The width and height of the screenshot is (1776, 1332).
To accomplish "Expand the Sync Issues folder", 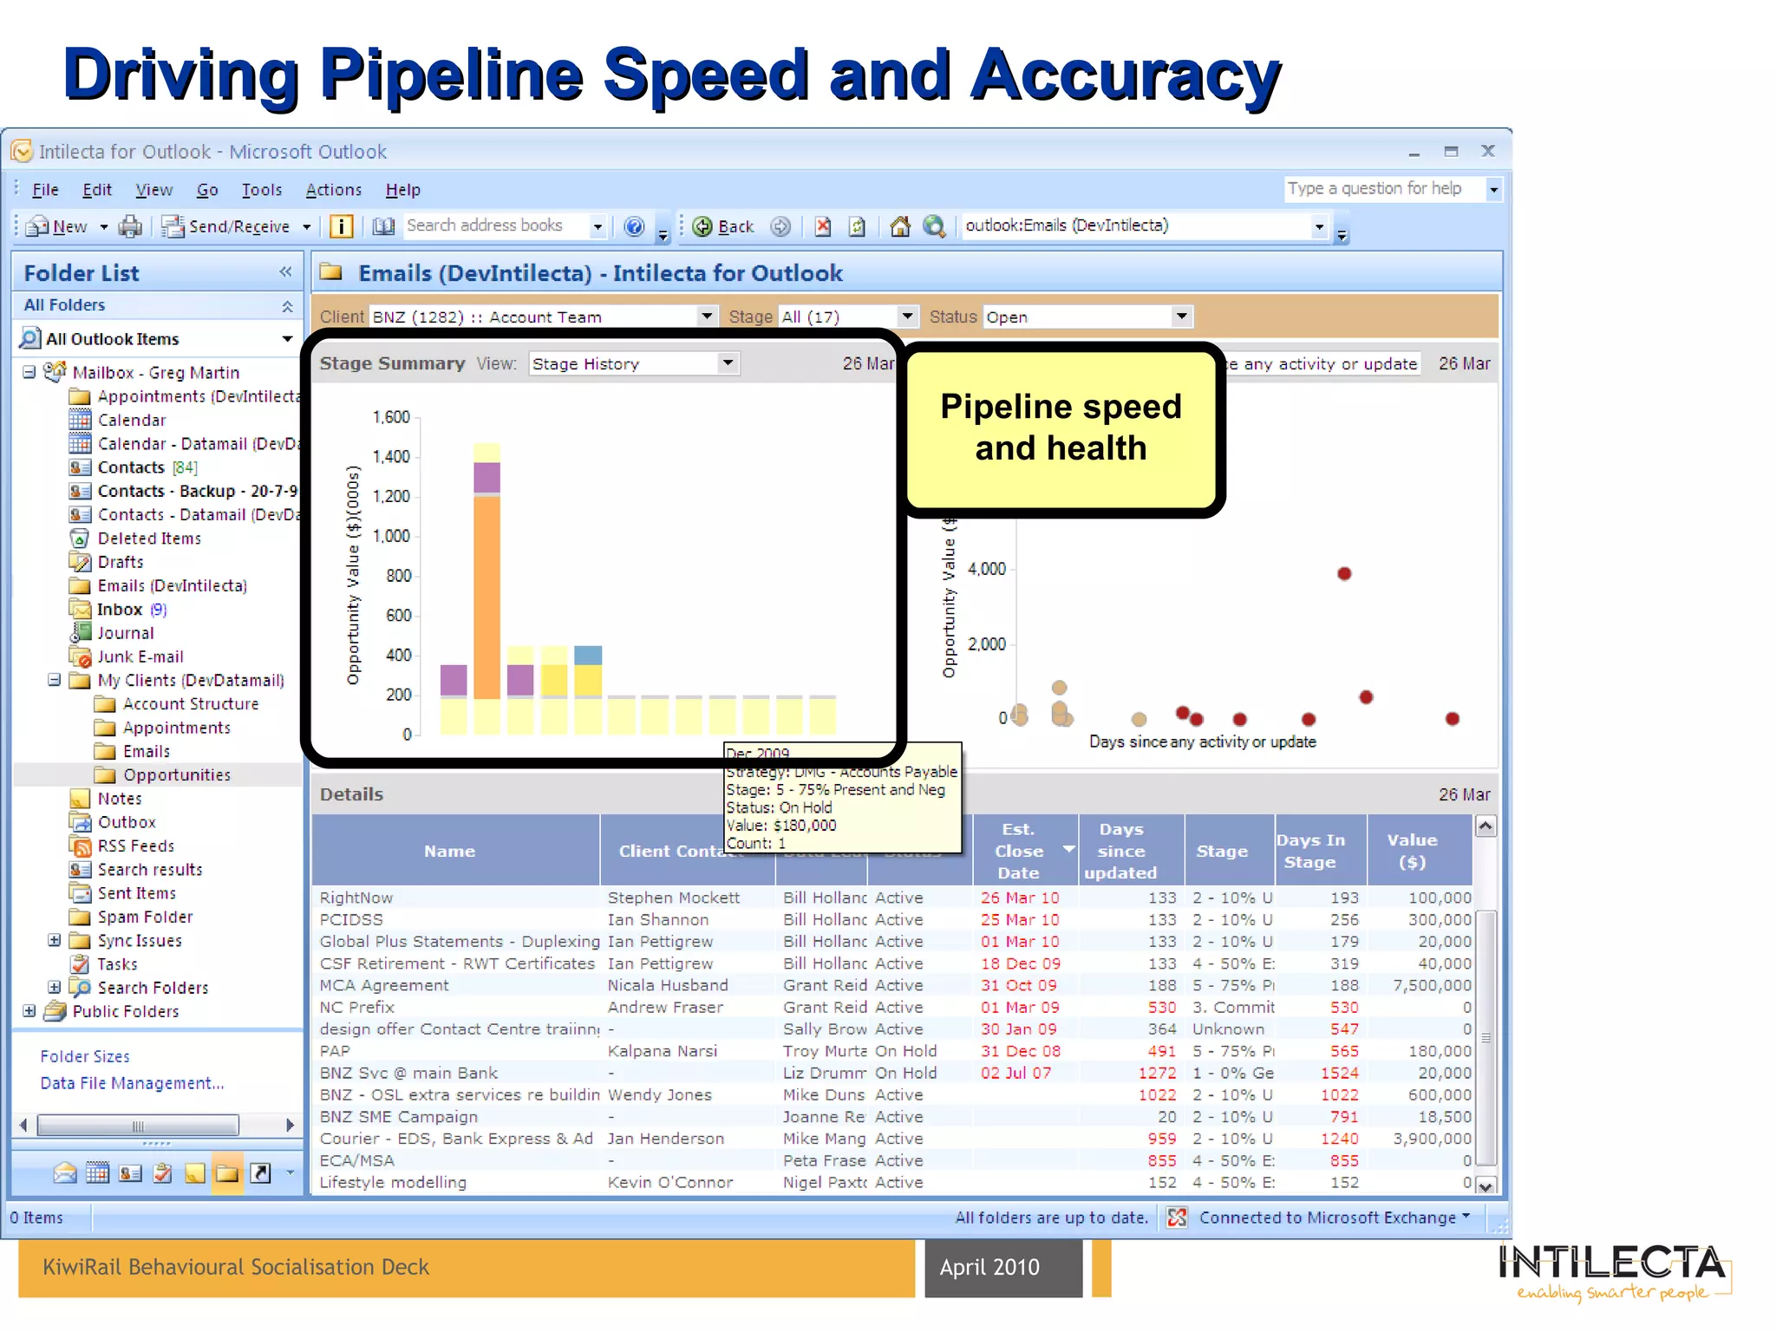I will (x=54, y=940).
